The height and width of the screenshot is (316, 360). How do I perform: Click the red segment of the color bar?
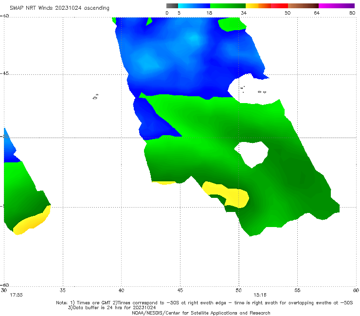279,6
